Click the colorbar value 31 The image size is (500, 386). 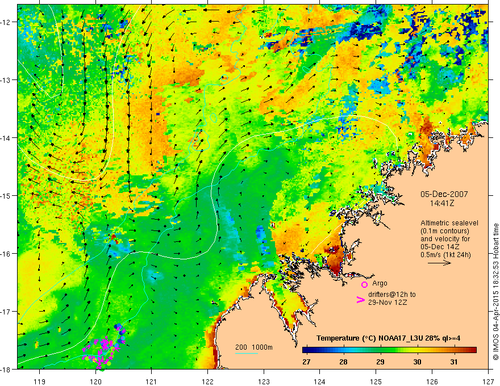(454, 362)
